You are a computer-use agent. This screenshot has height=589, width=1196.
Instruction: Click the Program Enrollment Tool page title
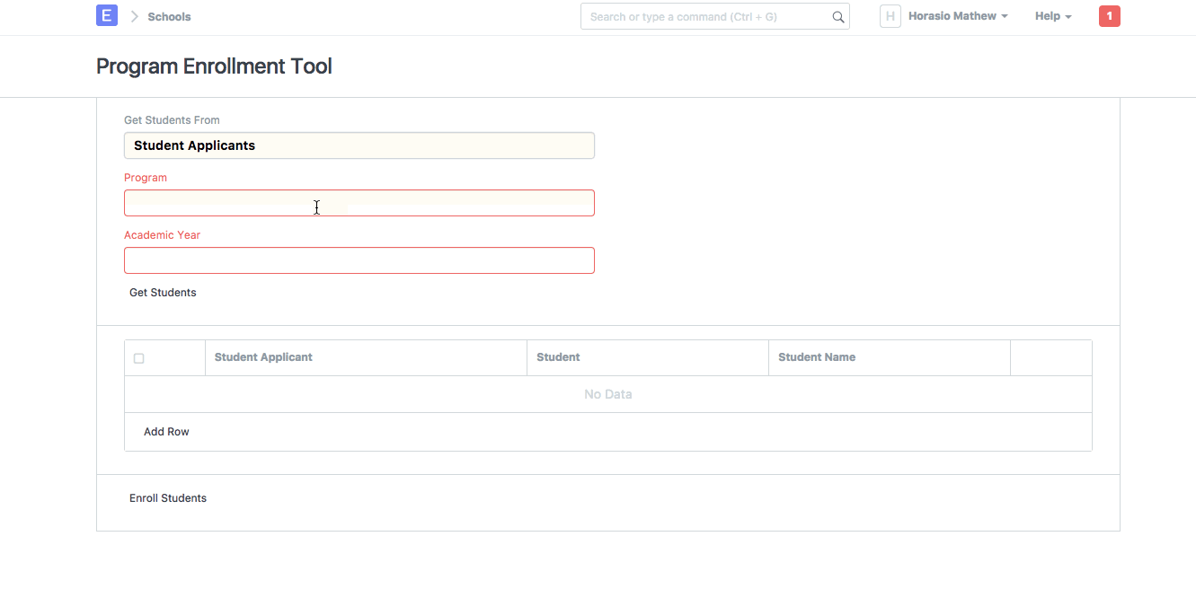click(x=214, y=66)
